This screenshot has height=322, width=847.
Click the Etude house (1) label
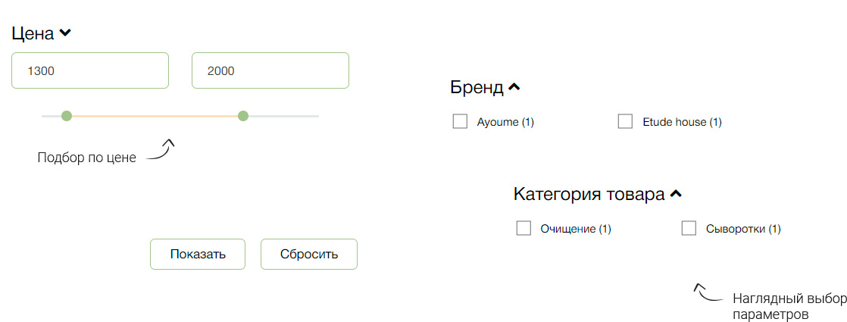pyautogui.click(x=682, y=122)
